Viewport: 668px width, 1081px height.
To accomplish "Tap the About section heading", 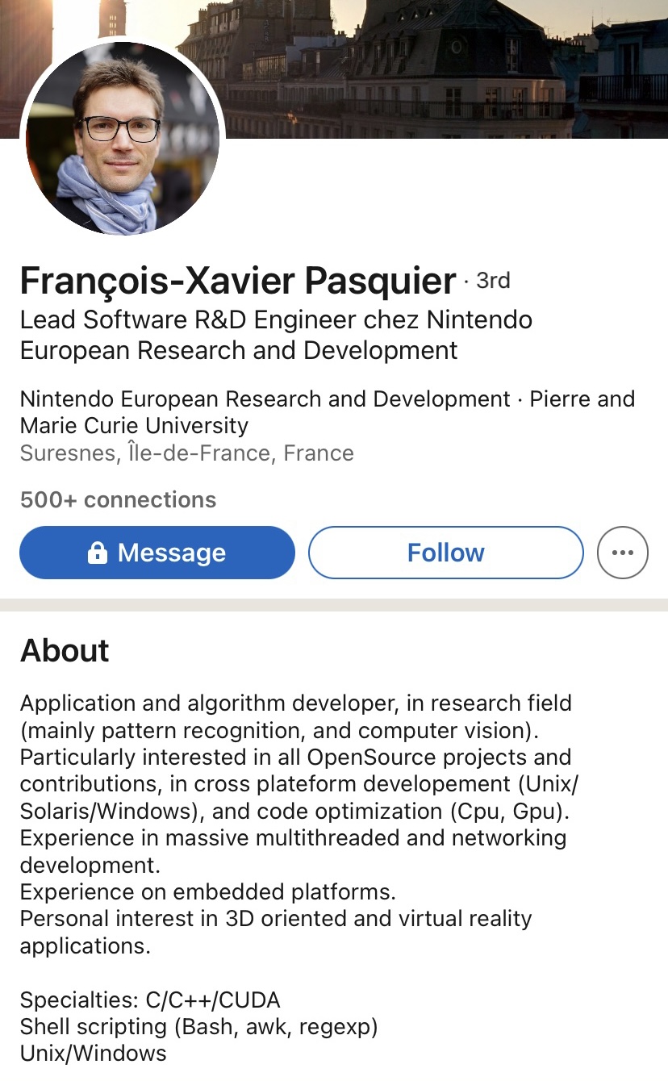I will pos(65,650).
